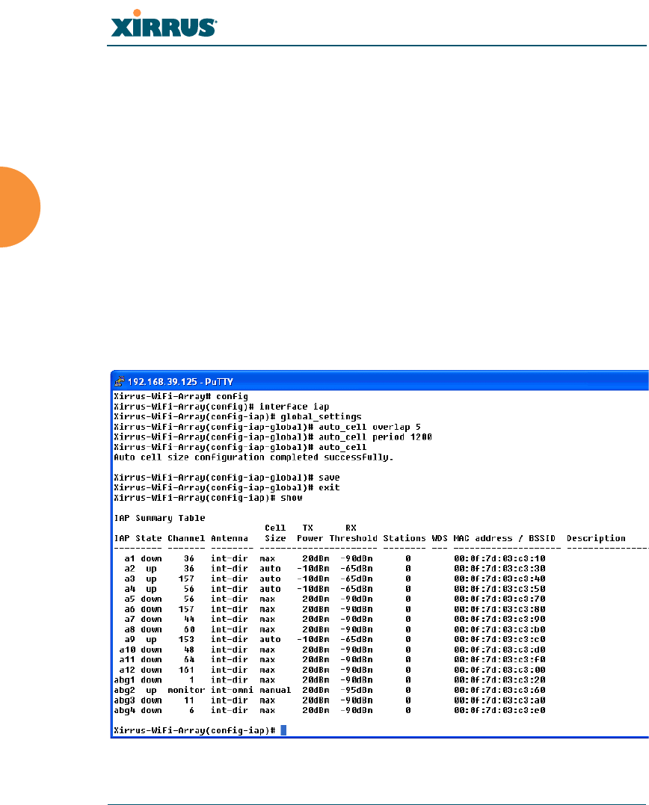Click row abg1 in the IAP table
The height and width of the screenshot is (805, 649).
(x=330, y=680)
